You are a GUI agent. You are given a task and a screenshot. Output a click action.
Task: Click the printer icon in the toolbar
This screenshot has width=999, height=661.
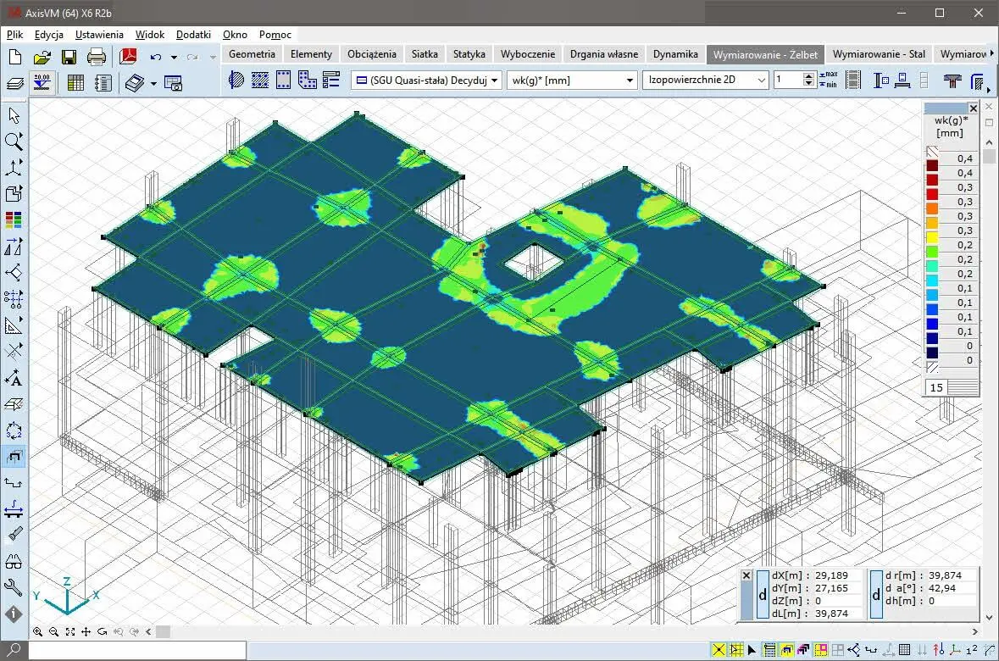pos(97,58)
